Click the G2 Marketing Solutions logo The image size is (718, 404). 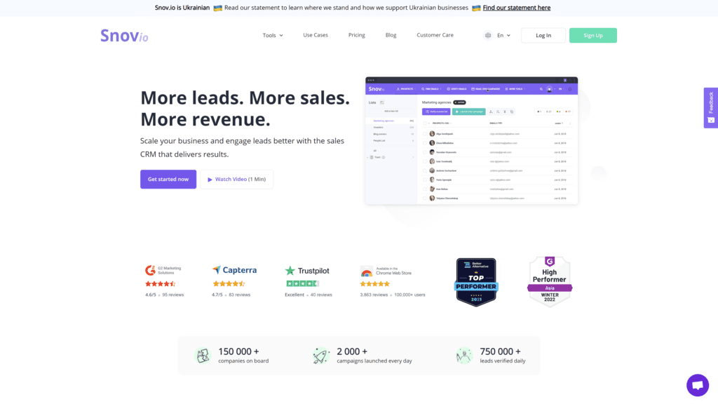click(x=163, y=270)
